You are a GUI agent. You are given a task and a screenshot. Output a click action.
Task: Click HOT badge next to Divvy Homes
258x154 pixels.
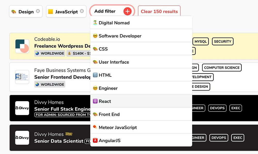coord(69,134)
